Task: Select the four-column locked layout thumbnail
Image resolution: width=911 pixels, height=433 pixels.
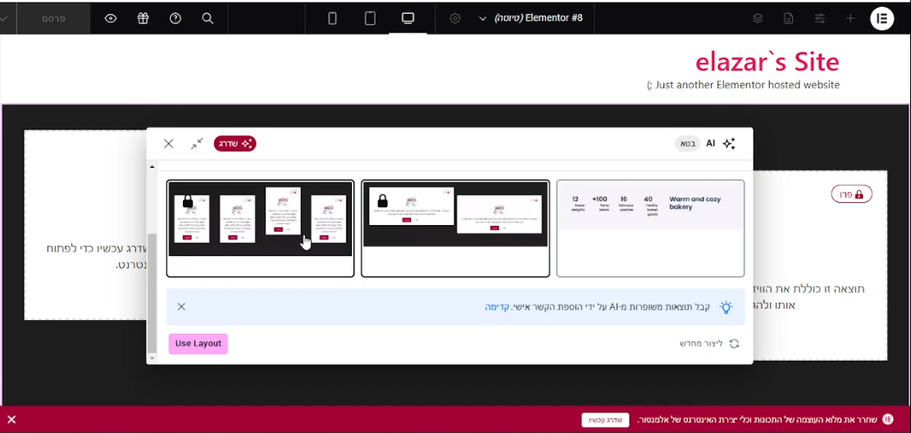Action: (260, 228)
